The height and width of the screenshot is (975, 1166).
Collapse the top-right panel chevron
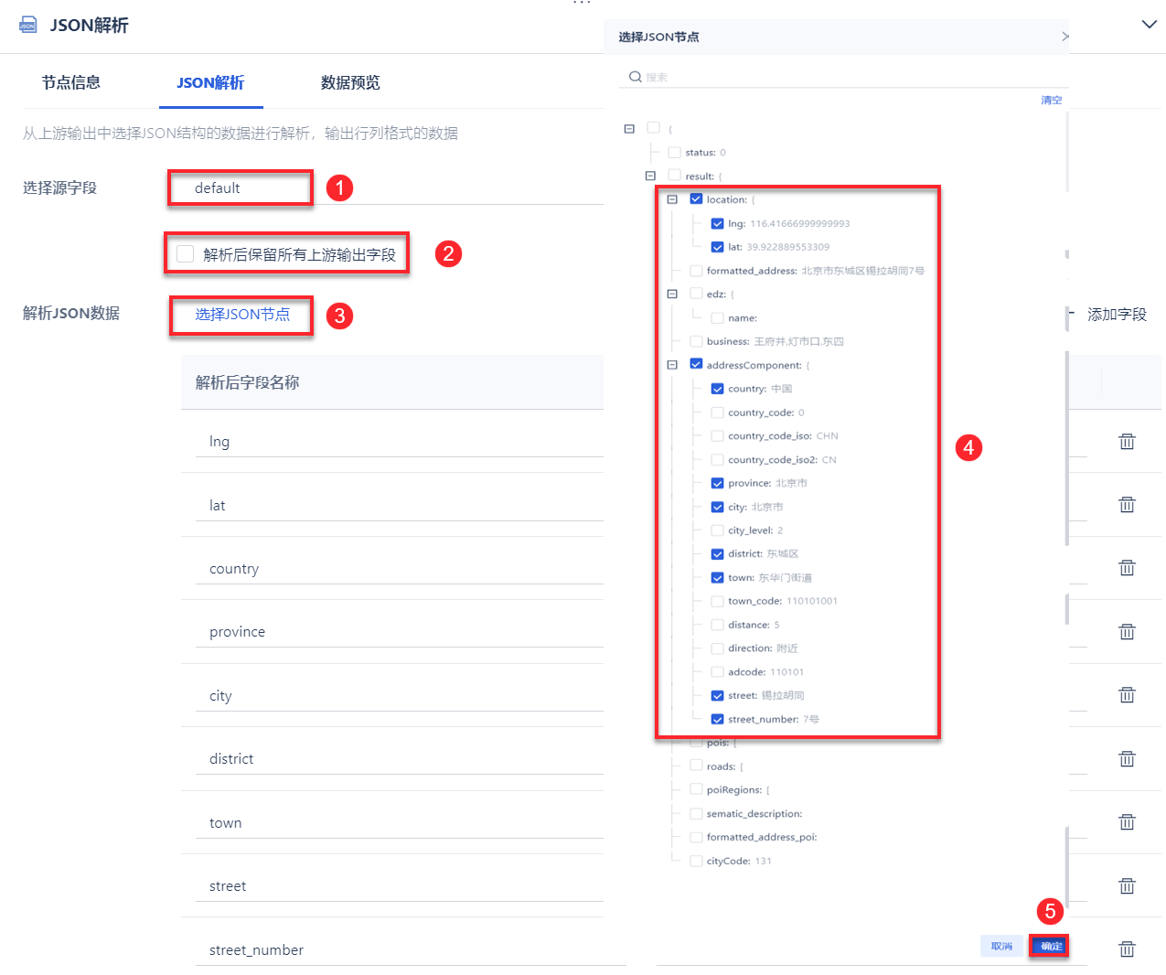coord(1150,25)
